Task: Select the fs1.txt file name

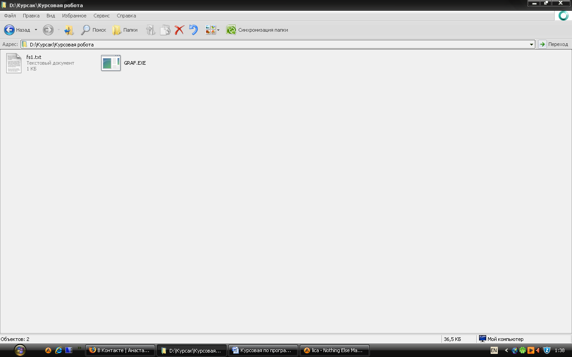Action: tap(34, 57)
